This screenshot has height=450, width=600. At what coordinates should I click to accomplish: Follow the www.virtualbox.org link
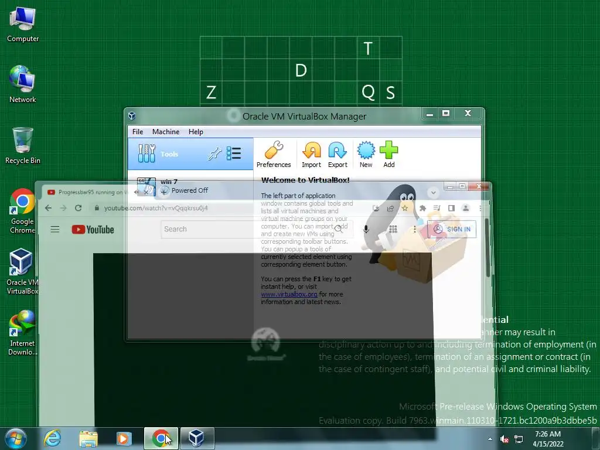(x=289, y=294)
